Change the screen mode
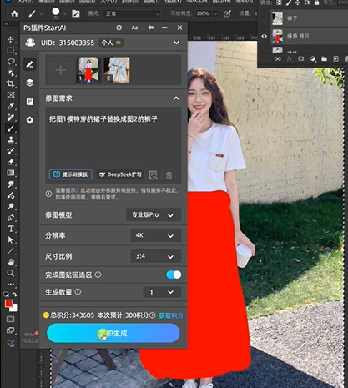The width and height of the screenshot is (348, 388). (x=11, y=330)
